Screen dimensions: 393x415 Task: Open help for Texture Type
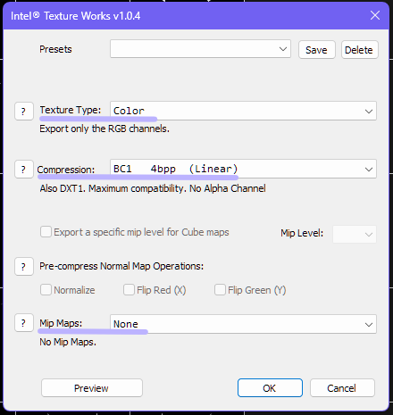[x=24, y=112]
